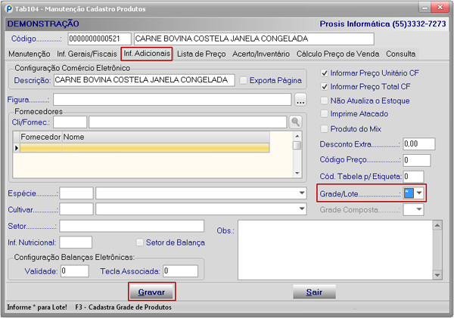Image resolution: width=454 pixels, height=318 pixels.
Task: Click the Obs. scrollbar up arrow
Action: pos(437,225)
